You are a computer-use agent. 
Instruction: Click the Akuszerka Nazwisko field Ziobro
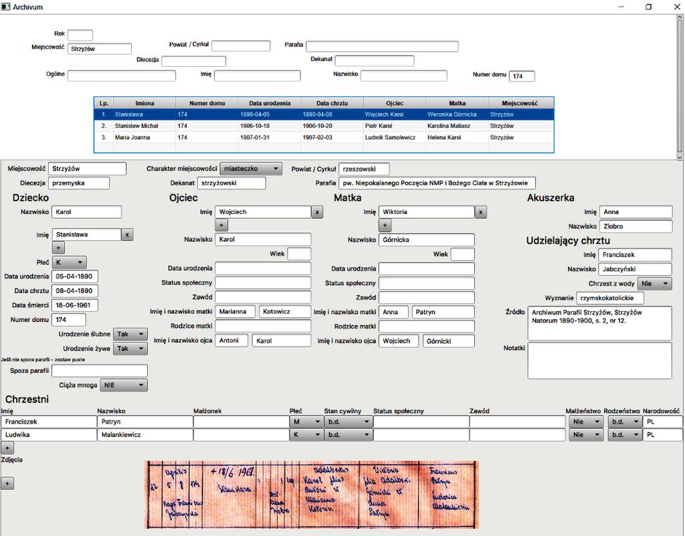pos(635,226)
